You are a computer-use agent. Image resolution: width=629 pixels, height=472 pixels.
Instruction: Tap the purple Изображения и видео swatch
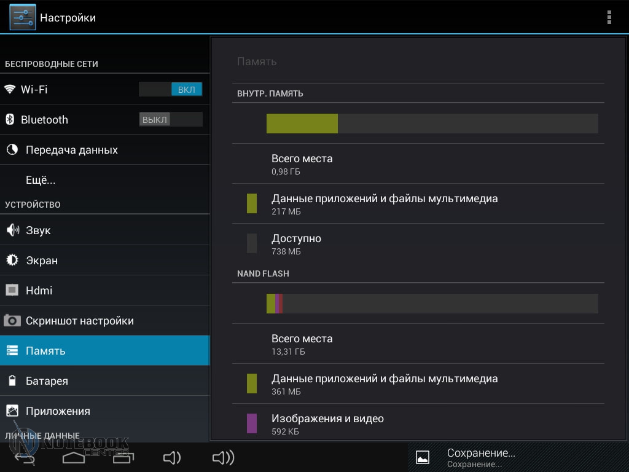point(252,423)
